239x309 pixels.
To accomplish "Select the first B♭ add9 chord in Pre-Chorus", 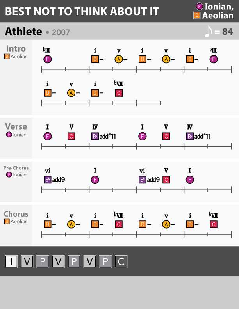I will coord(48,180).
